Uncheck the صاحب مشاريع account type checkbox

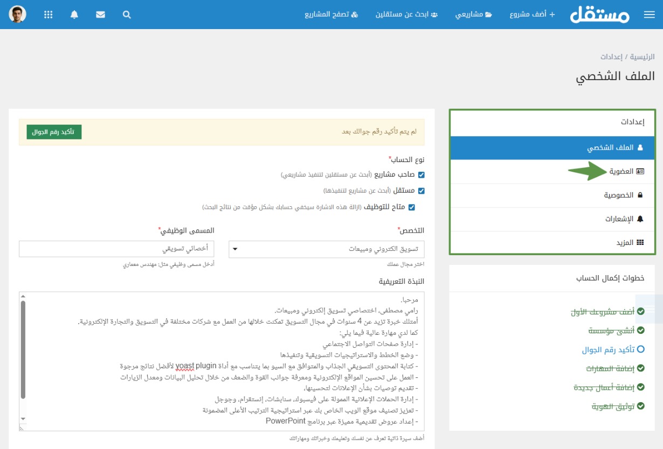(421, 175)
